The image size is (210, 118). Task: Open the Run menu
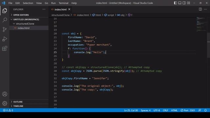53,3
